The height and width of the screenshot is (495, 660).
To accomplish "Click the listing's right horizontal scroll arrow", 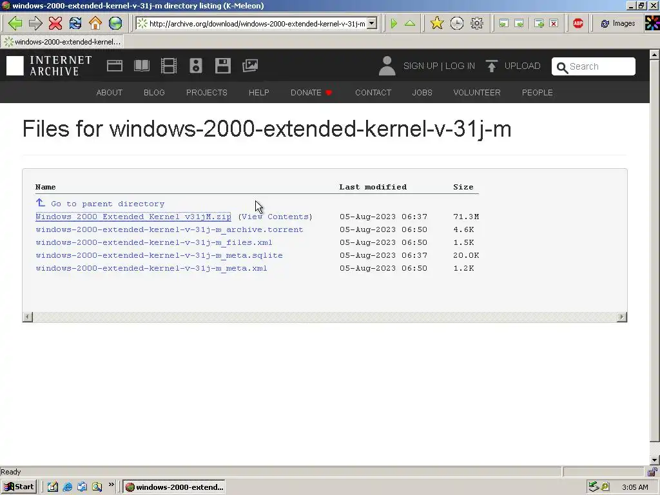I will point(622,317).
